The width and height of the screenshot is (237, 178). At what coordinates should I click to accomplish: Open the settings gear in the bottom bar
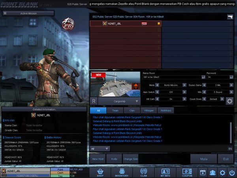(222, 173)
